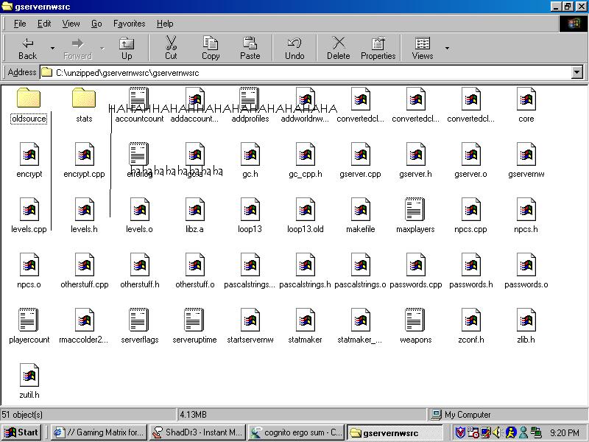
Task: Open the Back history dropdown arrow
Action: (x=52, y=49)
